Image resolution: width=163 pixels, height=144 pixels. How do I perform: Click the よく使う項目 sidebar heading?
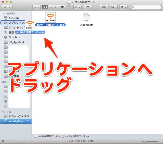9,13
